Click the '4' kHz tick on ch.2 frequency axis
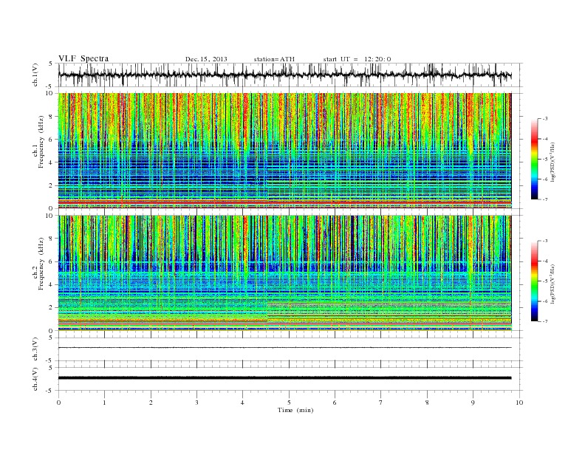Image resolution: width=585 pixels, height=452 pixels. 52,284
